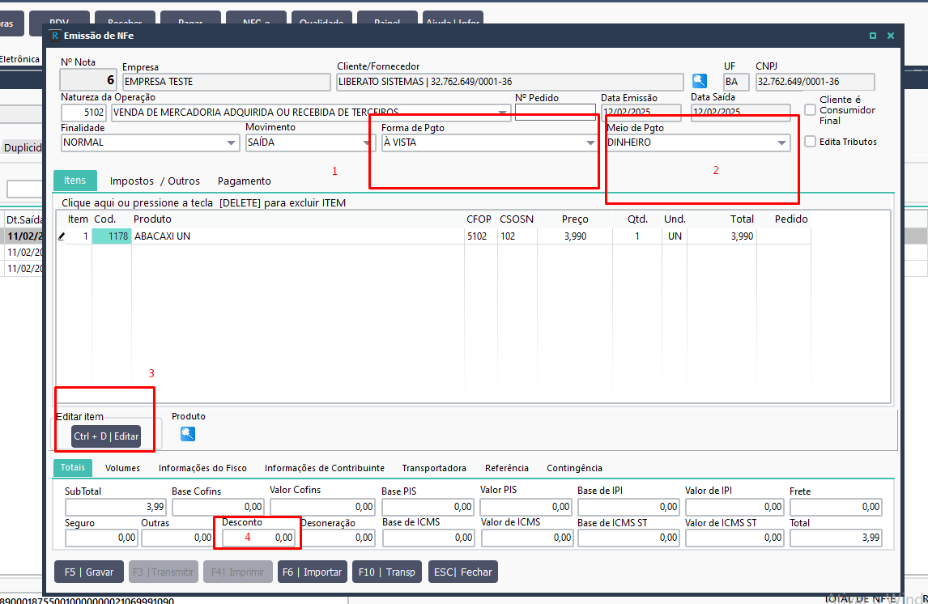This screenshot has height=604, width=928.
Task: Toggle the Edita Tributos checkbox
Action: pyautogui.click(x=811, y=142)
